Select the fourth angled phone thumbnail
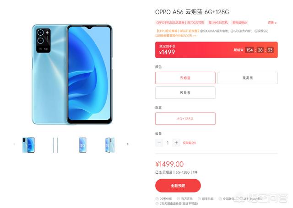Image resolution: width=293 pixels, height=208 pixels. [110, 145]
